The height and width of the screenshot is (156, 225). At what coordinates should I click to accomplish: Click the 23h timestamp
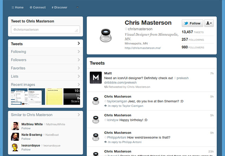coord(211,152)
